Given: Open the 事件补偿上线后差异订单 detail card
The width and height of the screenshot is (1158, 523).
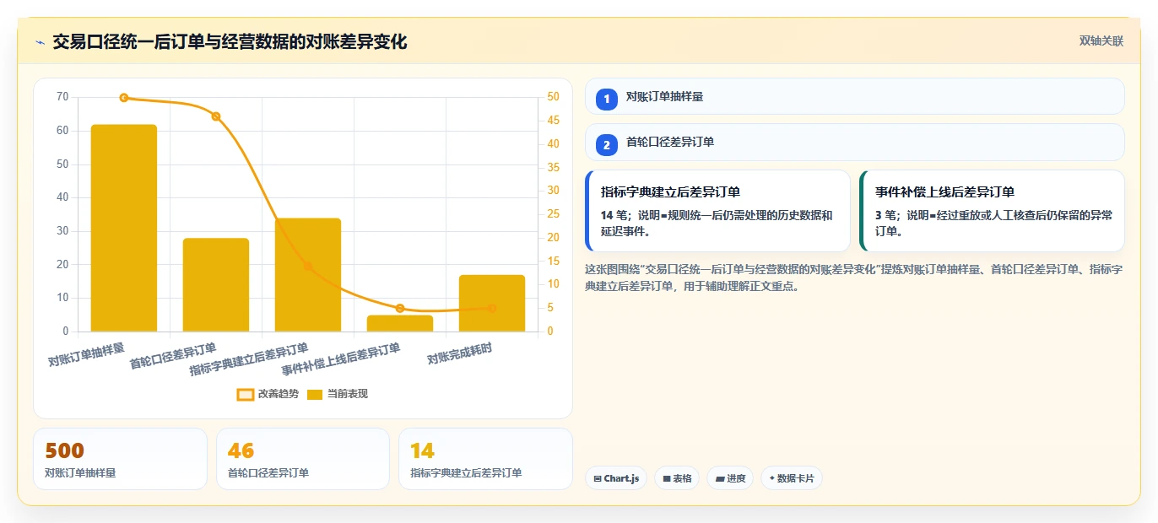Looking at the screenshot, I should tap(992, 211).
